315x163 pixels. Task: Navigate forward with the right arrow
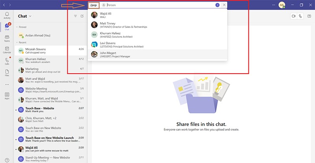tap(10, 5)
